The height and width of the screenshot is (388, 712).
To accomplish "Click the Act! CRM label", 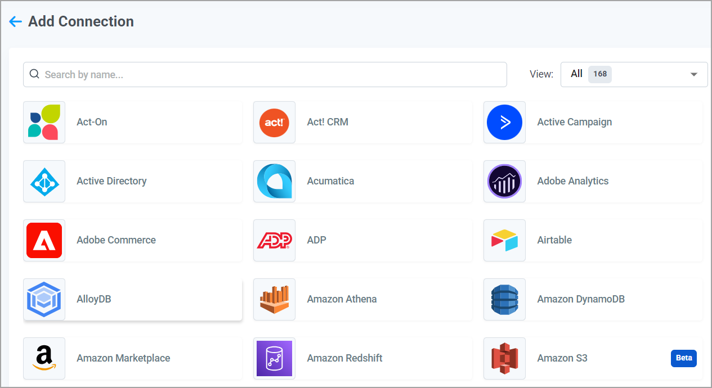I will 328,122.
